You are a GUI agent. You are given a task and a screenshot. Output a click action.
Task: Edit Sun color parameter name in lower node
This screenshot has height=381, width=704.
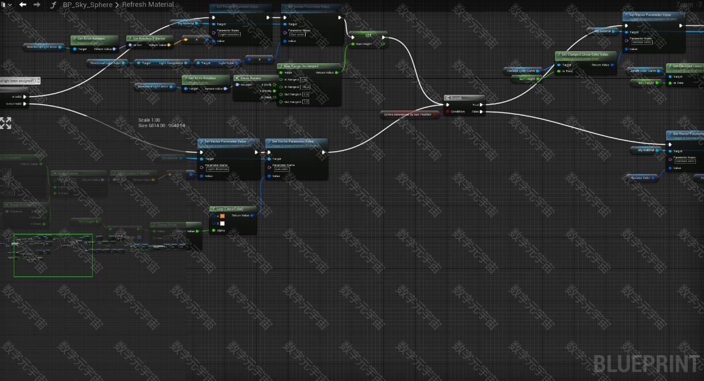click(282, 169)
